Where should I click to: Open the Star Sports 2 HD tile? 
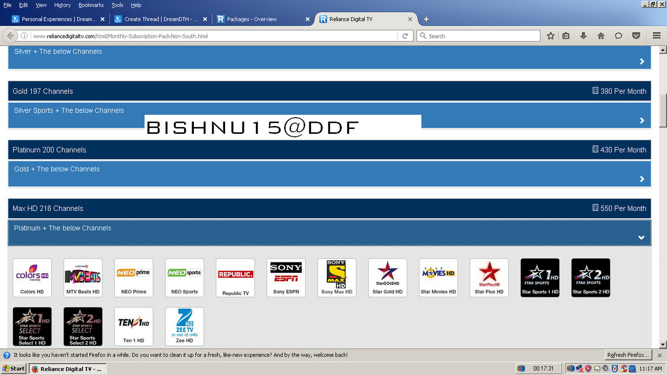point(591,278)
